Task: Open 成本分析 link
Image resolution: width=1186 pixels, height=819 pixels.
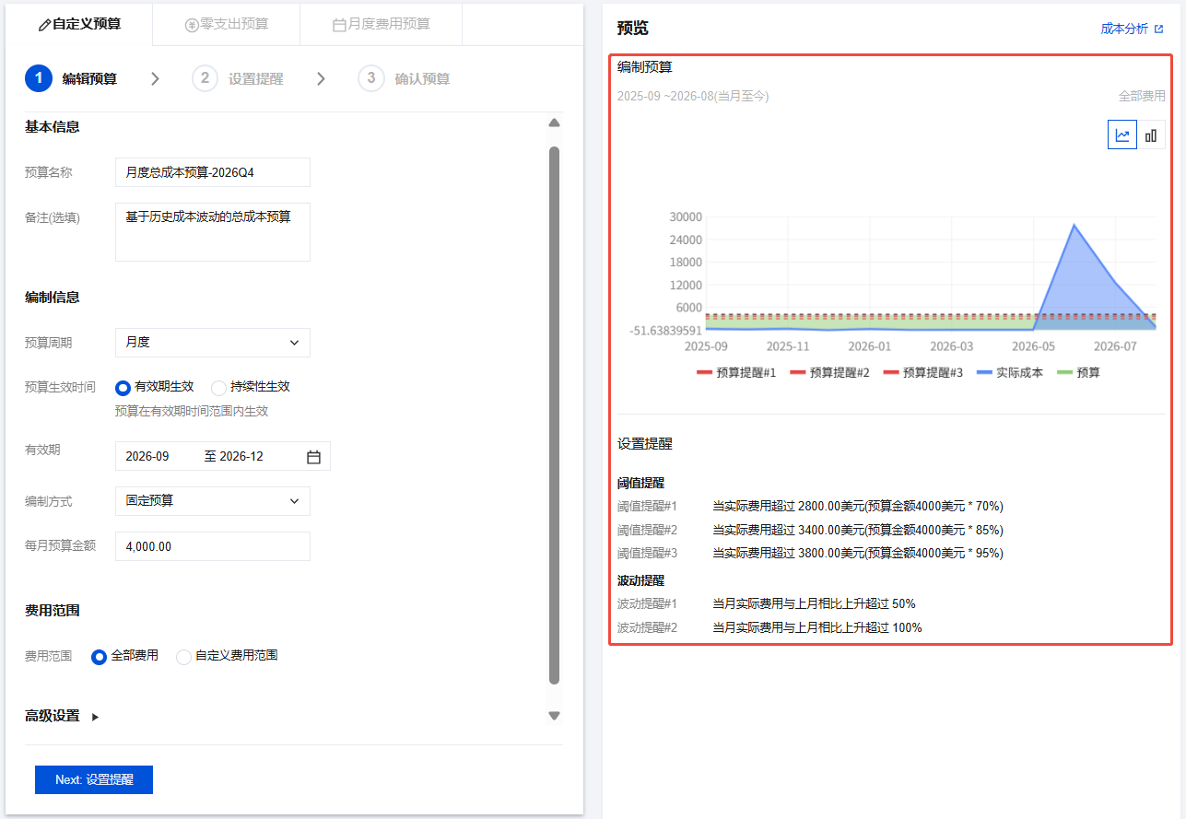Action: point(1124,29)
